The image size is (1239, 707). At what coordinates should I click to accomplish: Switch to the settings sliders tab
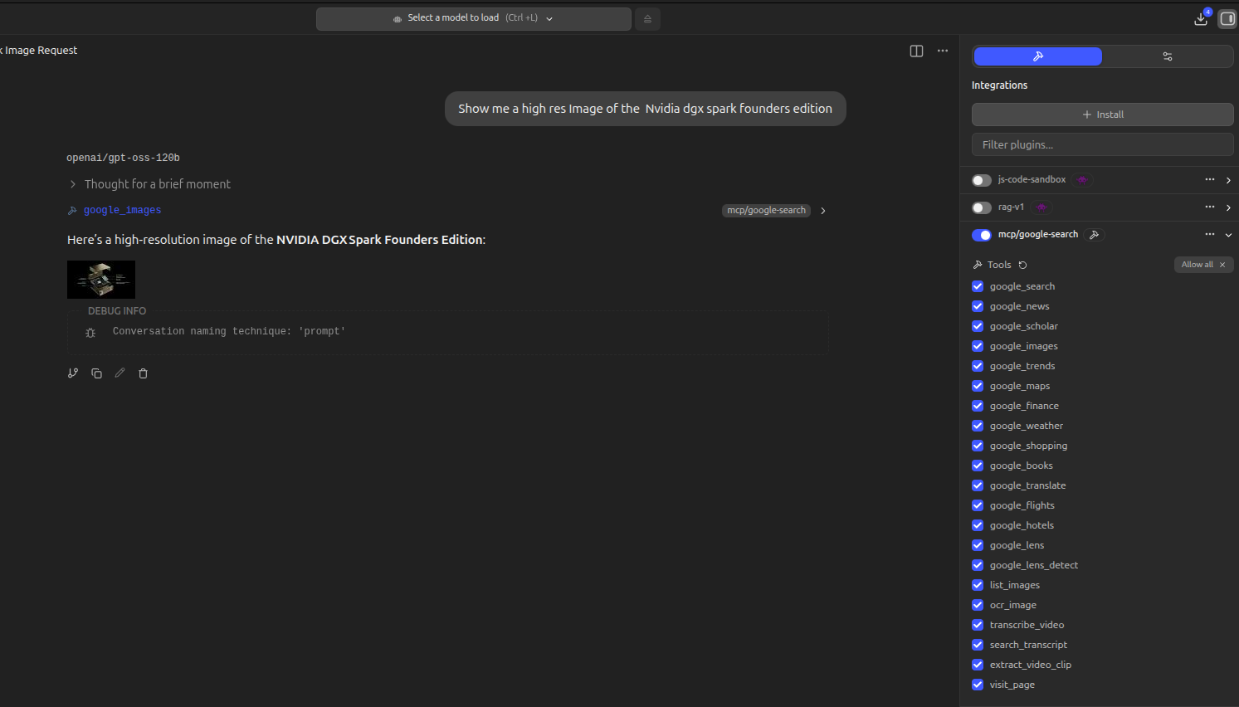(x=1168, y=56)
